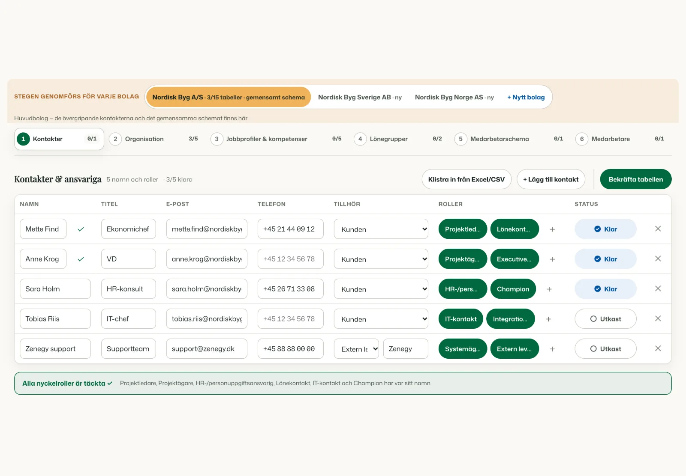686x476 pixels.
Task: Click the checkmark beside Anne Krog
Action: 81,259
